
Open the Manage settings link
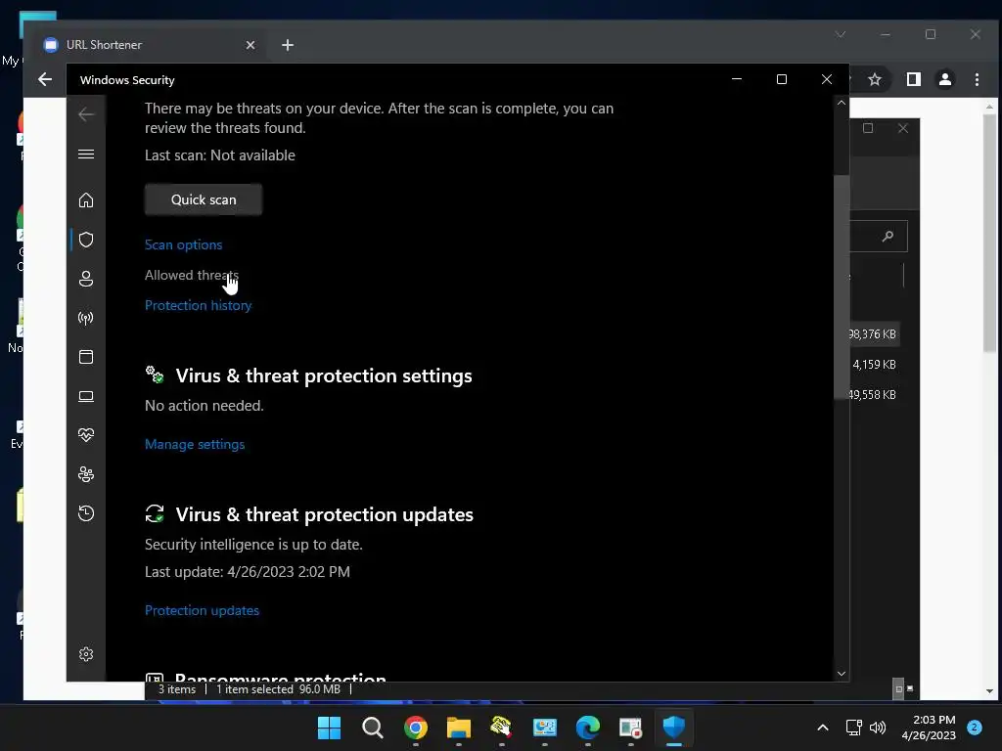pos(195,445)
